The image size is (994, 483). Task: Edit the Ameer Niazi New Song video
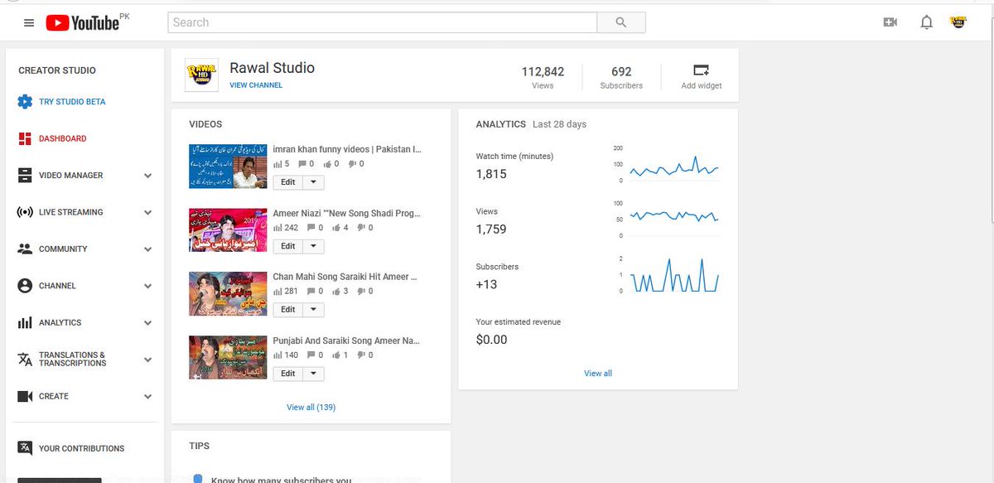tap(287, 246)
